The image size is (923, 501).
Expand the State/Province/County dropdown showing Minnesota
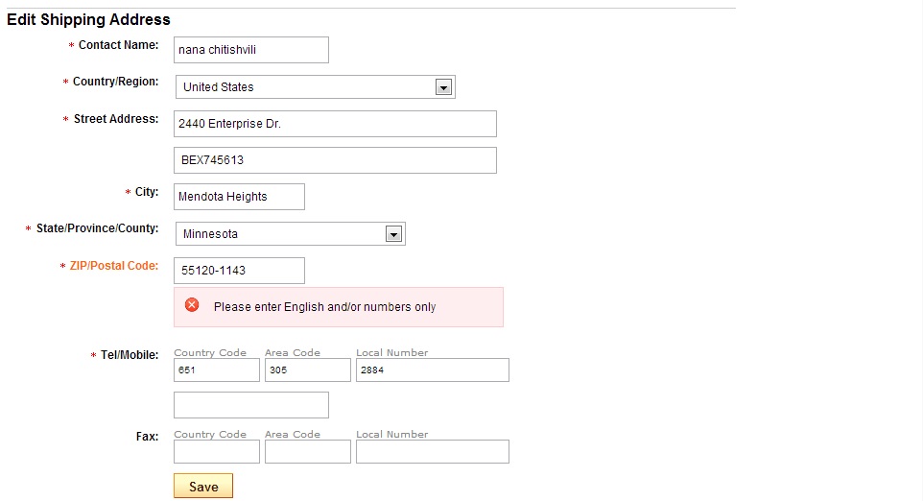pos(290,234)
